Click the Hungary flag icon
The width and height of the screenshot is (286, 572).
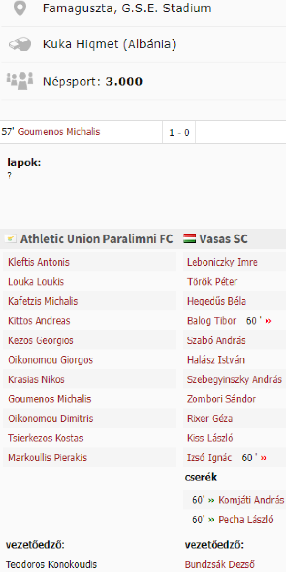pos(190,239)
